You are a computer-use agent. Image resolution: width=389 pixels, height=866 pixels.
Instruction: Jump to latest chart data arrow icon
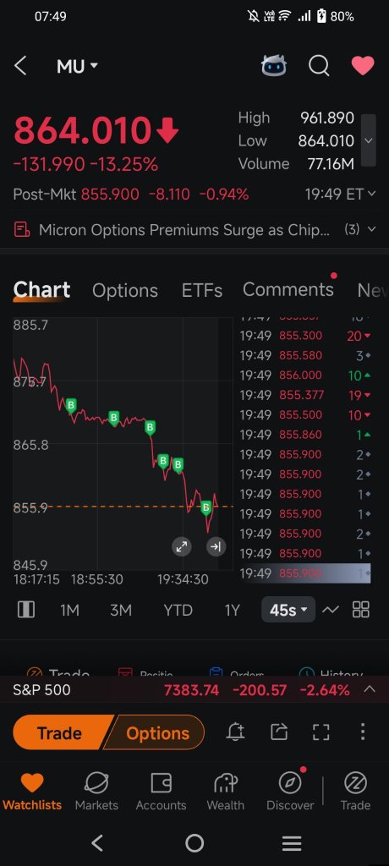click(x=216, y=547)
